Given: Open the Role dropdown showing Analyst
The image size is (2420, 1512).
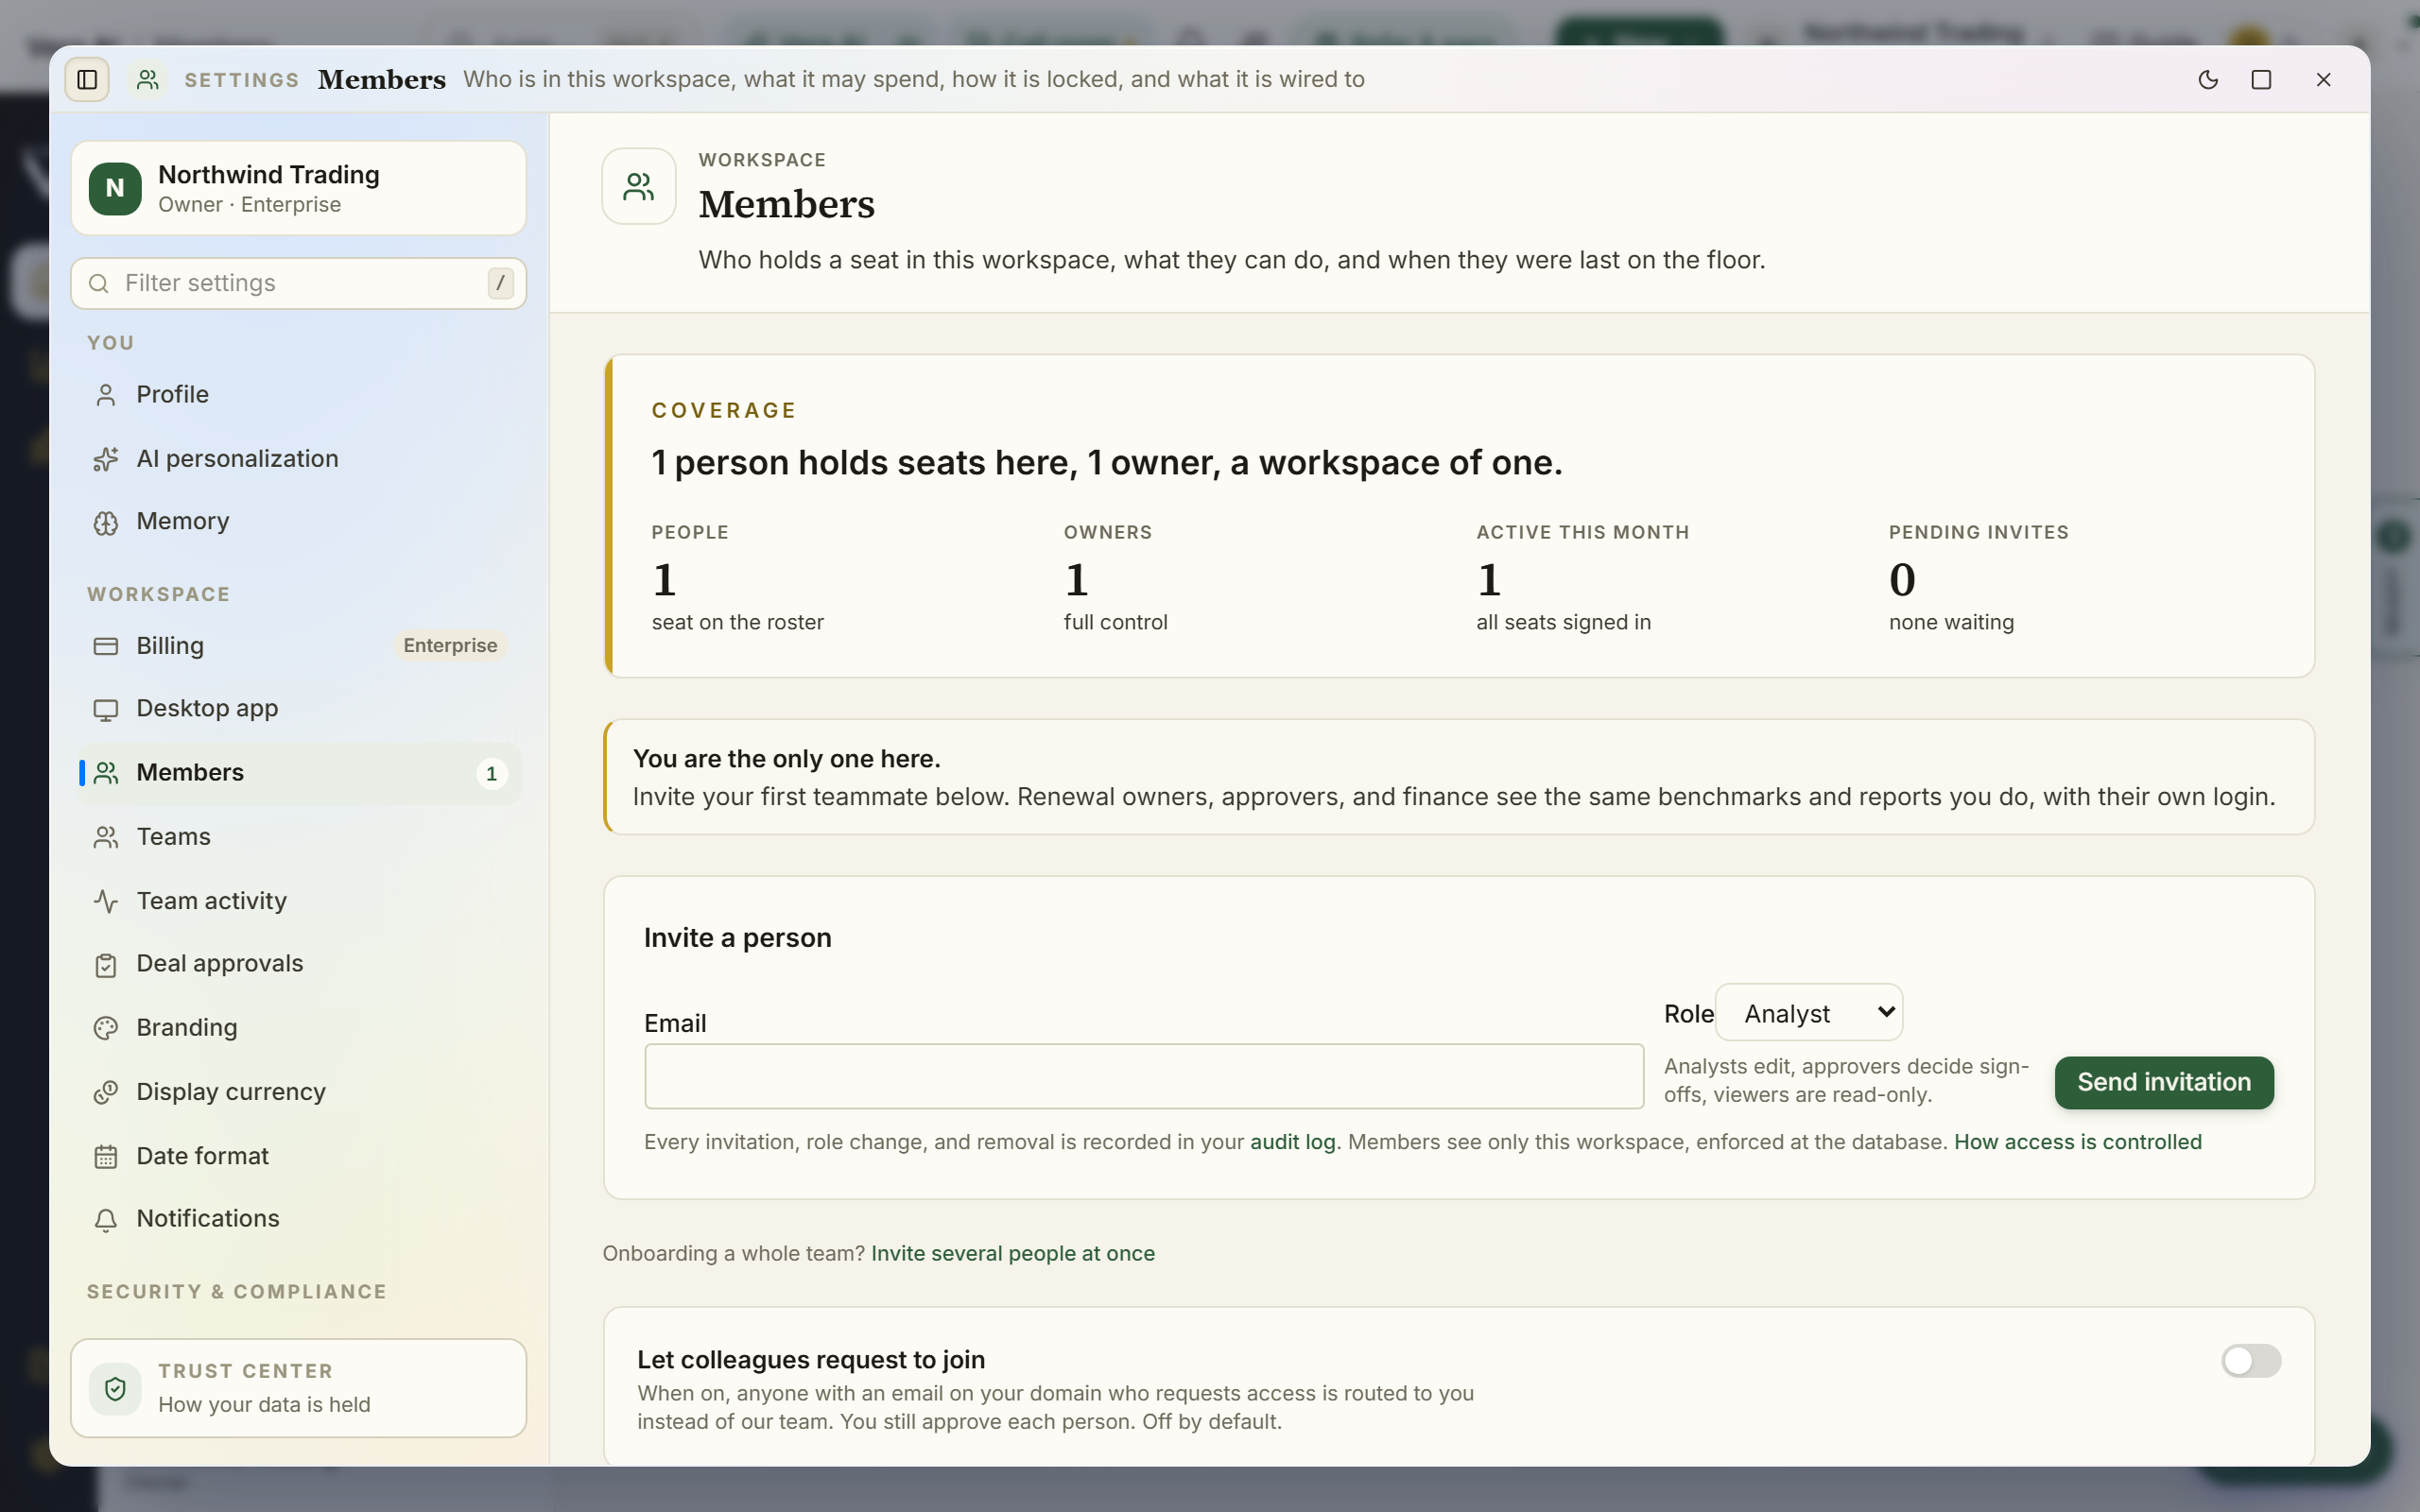Looking at the screenshot, I should point(1809,1012).
